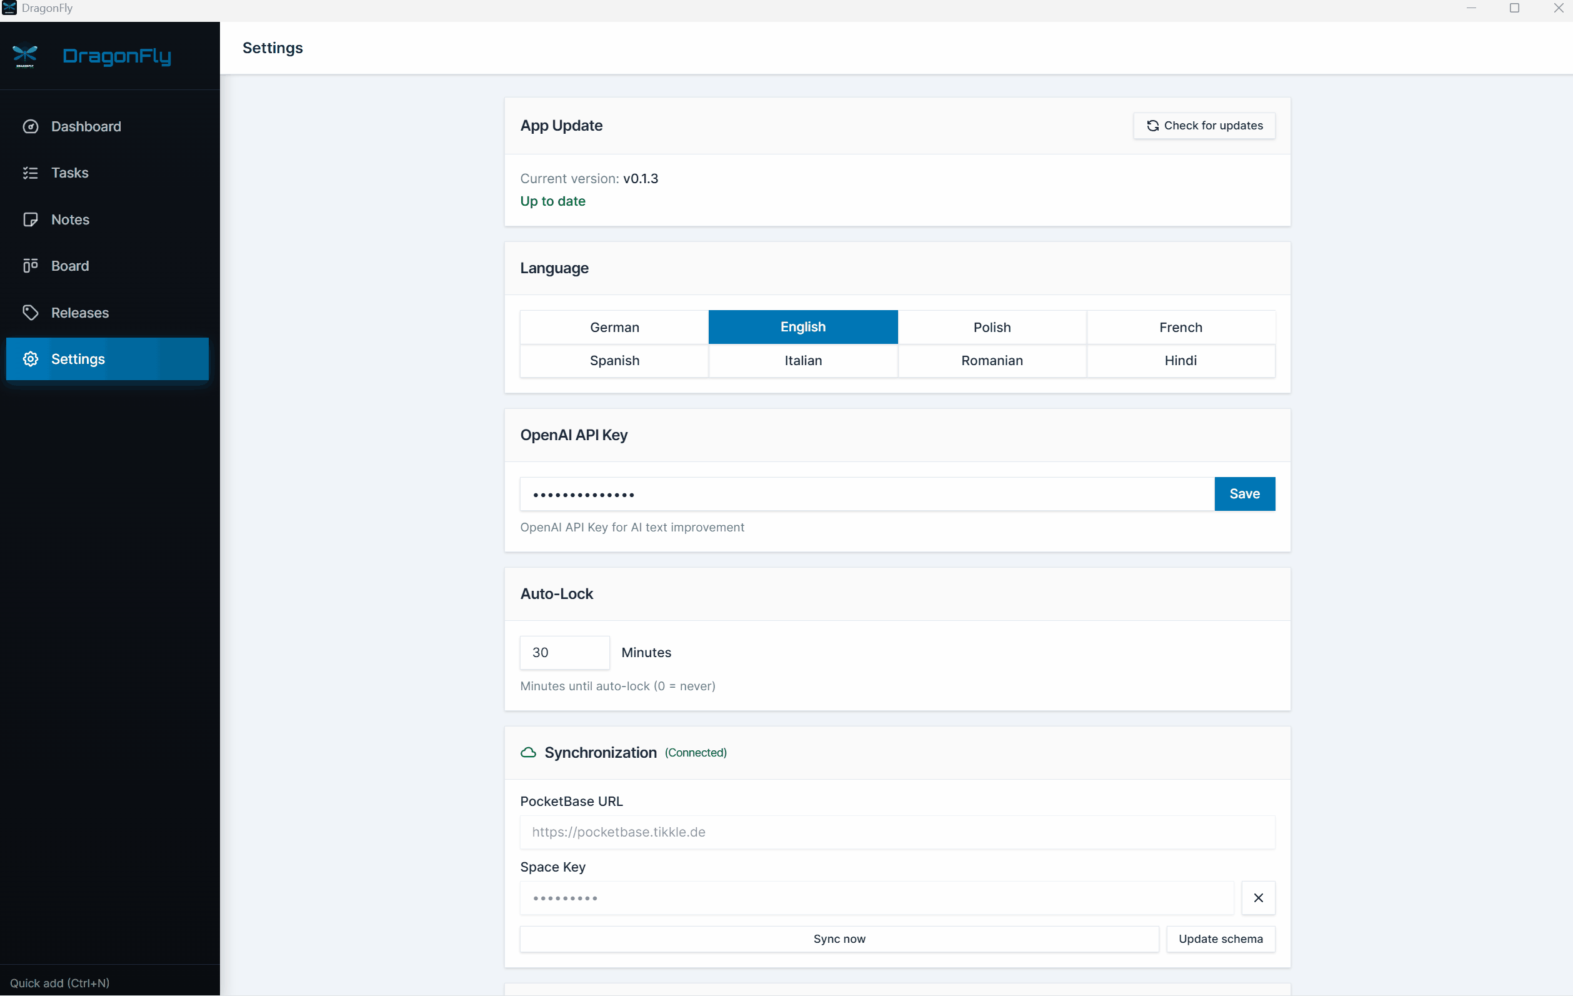Select German language option
Viewport: 1573px width, 996px height.
pyautogui.click(x=614, y=327)
